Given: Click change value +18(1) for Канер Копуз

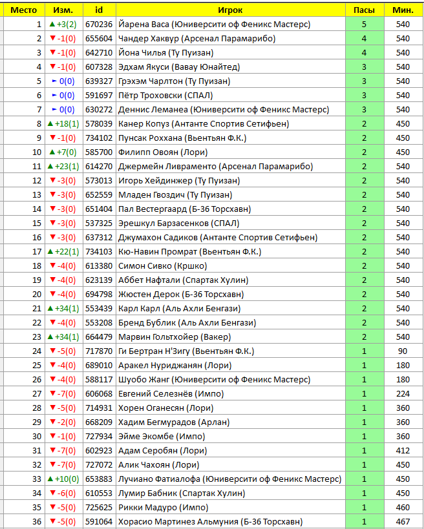Looking at the screenshot, I should click(63, 124).
